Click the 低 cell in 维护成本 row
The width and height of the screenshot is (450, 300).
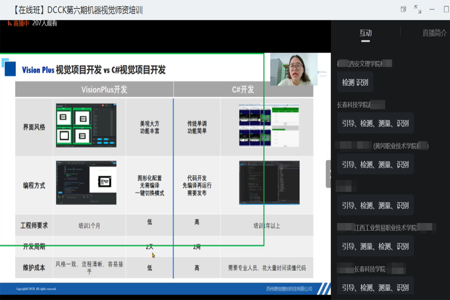coord(150,268)
